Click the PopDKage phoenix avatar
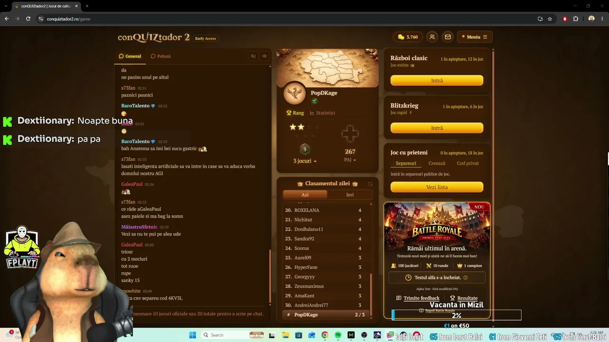The width and height of the screenshot is (609, 342). (x=295, y=93)
